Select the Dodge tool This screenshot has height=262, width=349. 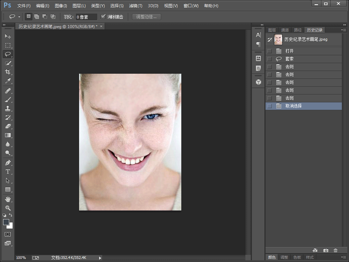tap(8, 153)
